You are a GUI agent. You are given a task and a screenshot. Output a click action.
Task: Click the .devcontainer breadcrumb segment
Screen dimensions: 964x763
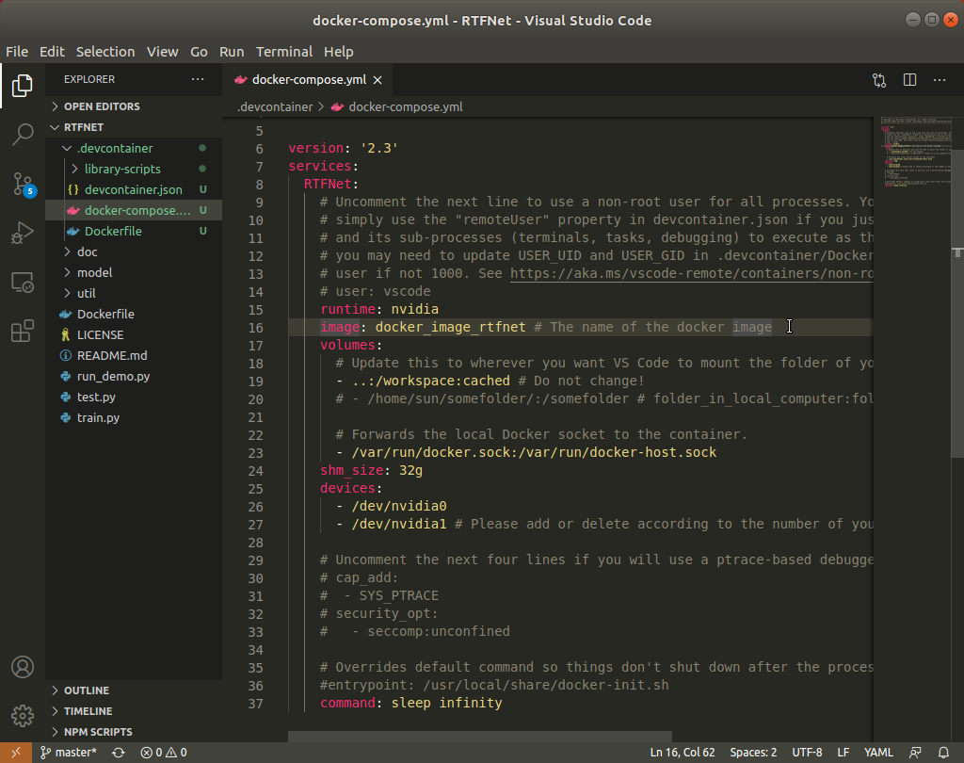point(275,107)
